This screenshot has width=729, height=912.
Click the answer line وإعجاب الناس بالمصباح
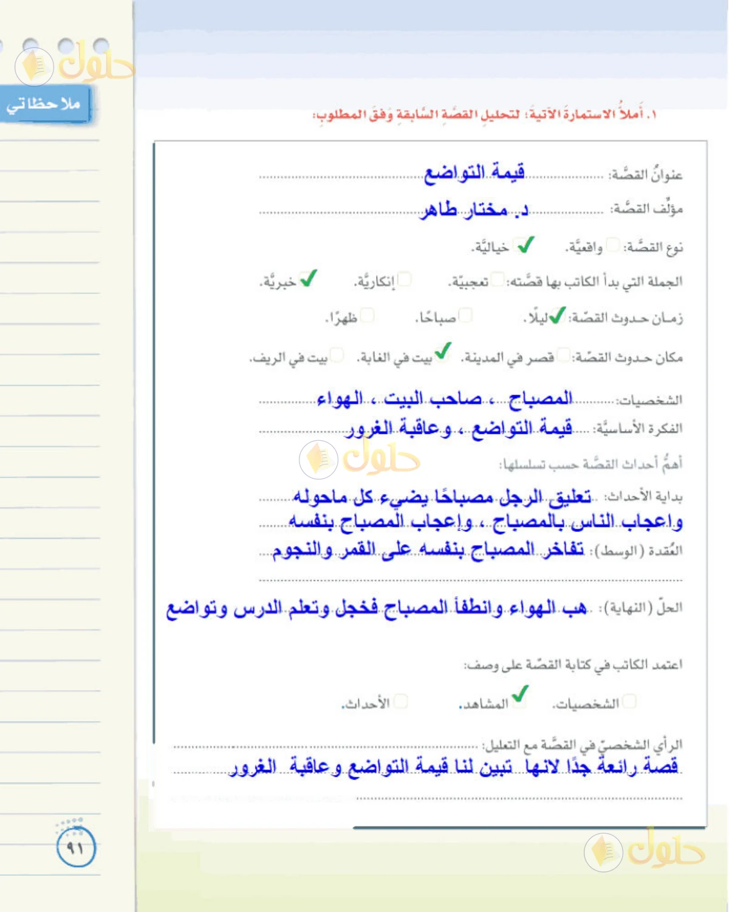485,522
